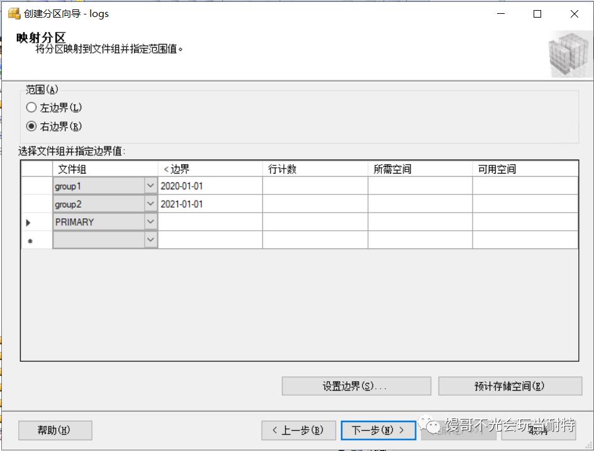Click the current row arrow indicator for PRIMARY

point(28,223)
